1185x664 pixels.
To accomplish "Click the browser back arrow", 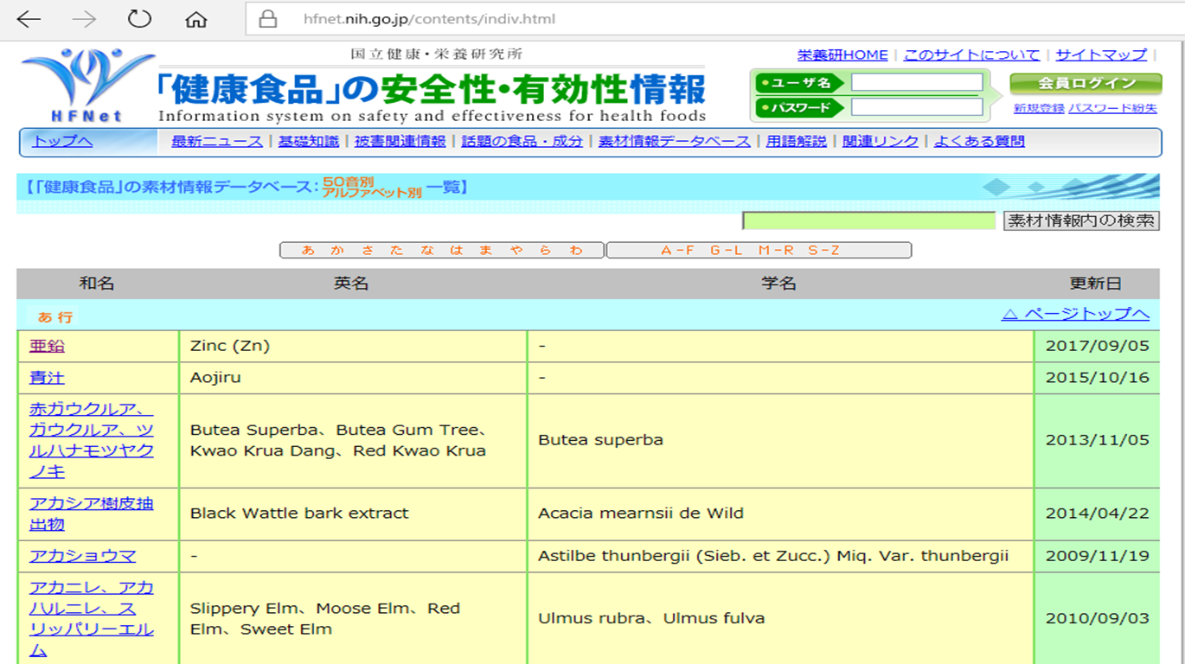I will pyautogui.click(x=29, y=19).
